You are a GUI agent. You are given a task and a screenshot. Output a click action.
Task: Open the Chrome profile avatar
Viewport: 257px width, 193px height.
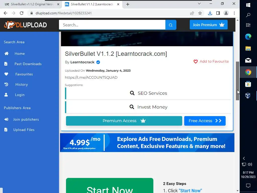[x=226, y=13]
